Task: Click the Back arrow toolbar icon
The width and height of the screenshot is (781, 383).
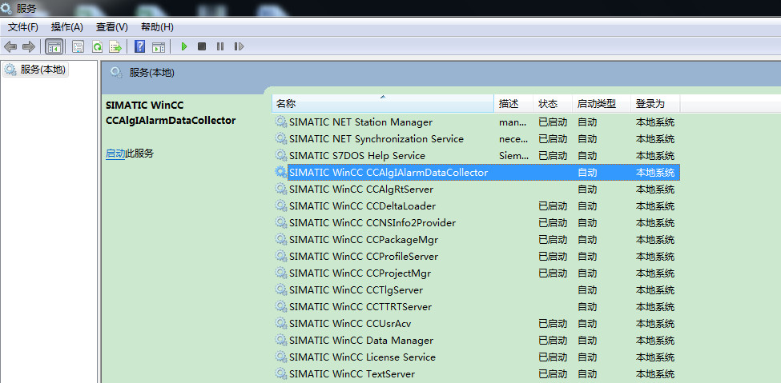Action: click(10, 46)
